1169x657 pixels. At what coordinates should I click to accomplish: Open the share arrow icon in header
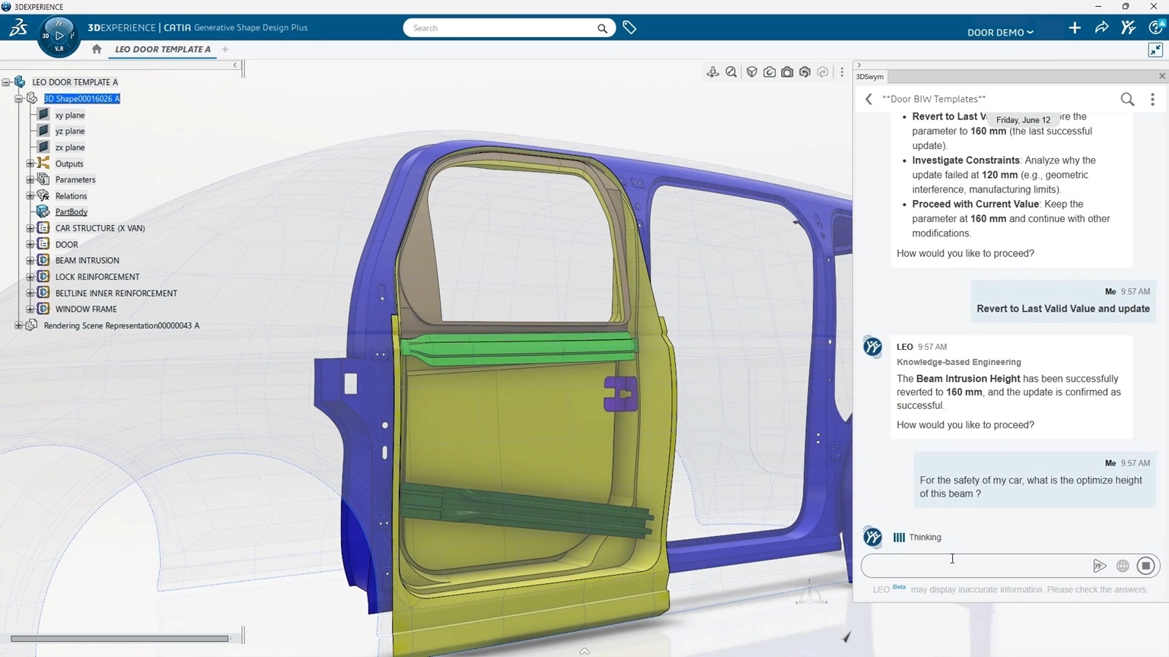1101,28
